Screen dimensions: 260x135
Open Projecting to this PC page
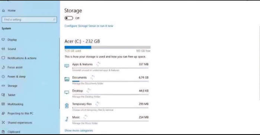pyautogui.click(x=20, y=113)
